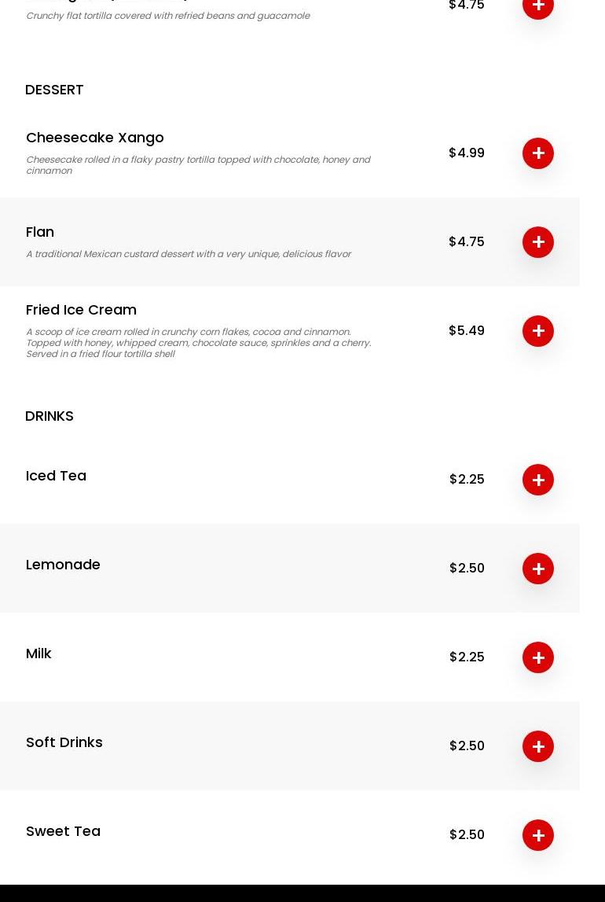
Task: Select the Iced Tea item name
Action: click(x=56, y=476)
